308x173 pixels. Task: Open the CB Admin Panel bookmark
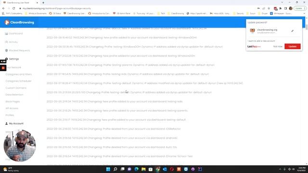click(122, 13)
